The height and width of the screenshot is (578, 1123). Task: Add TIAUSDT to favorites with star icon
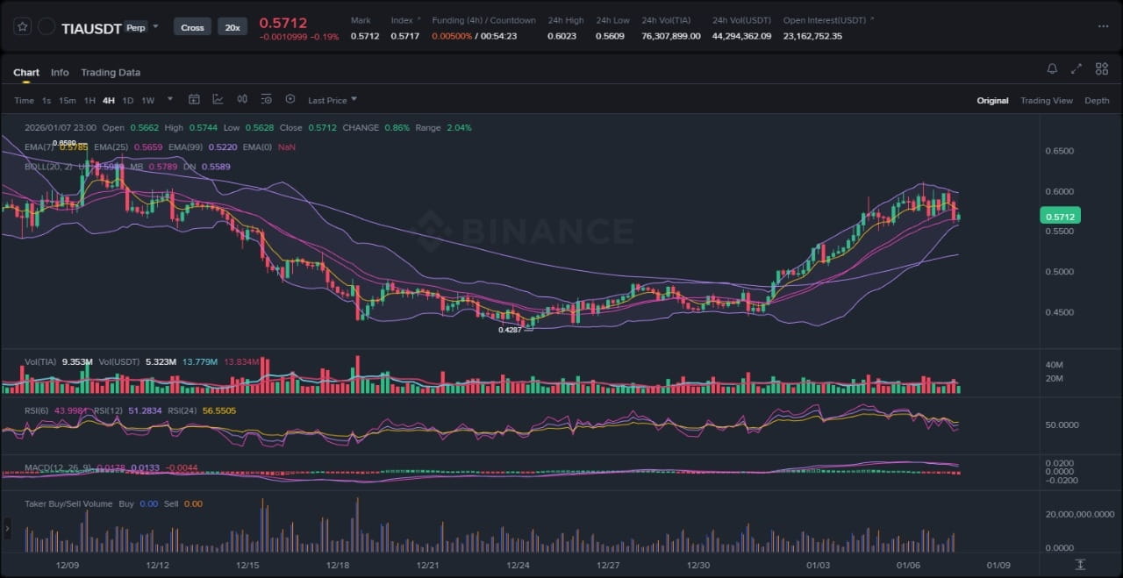(x=22, y=27)
